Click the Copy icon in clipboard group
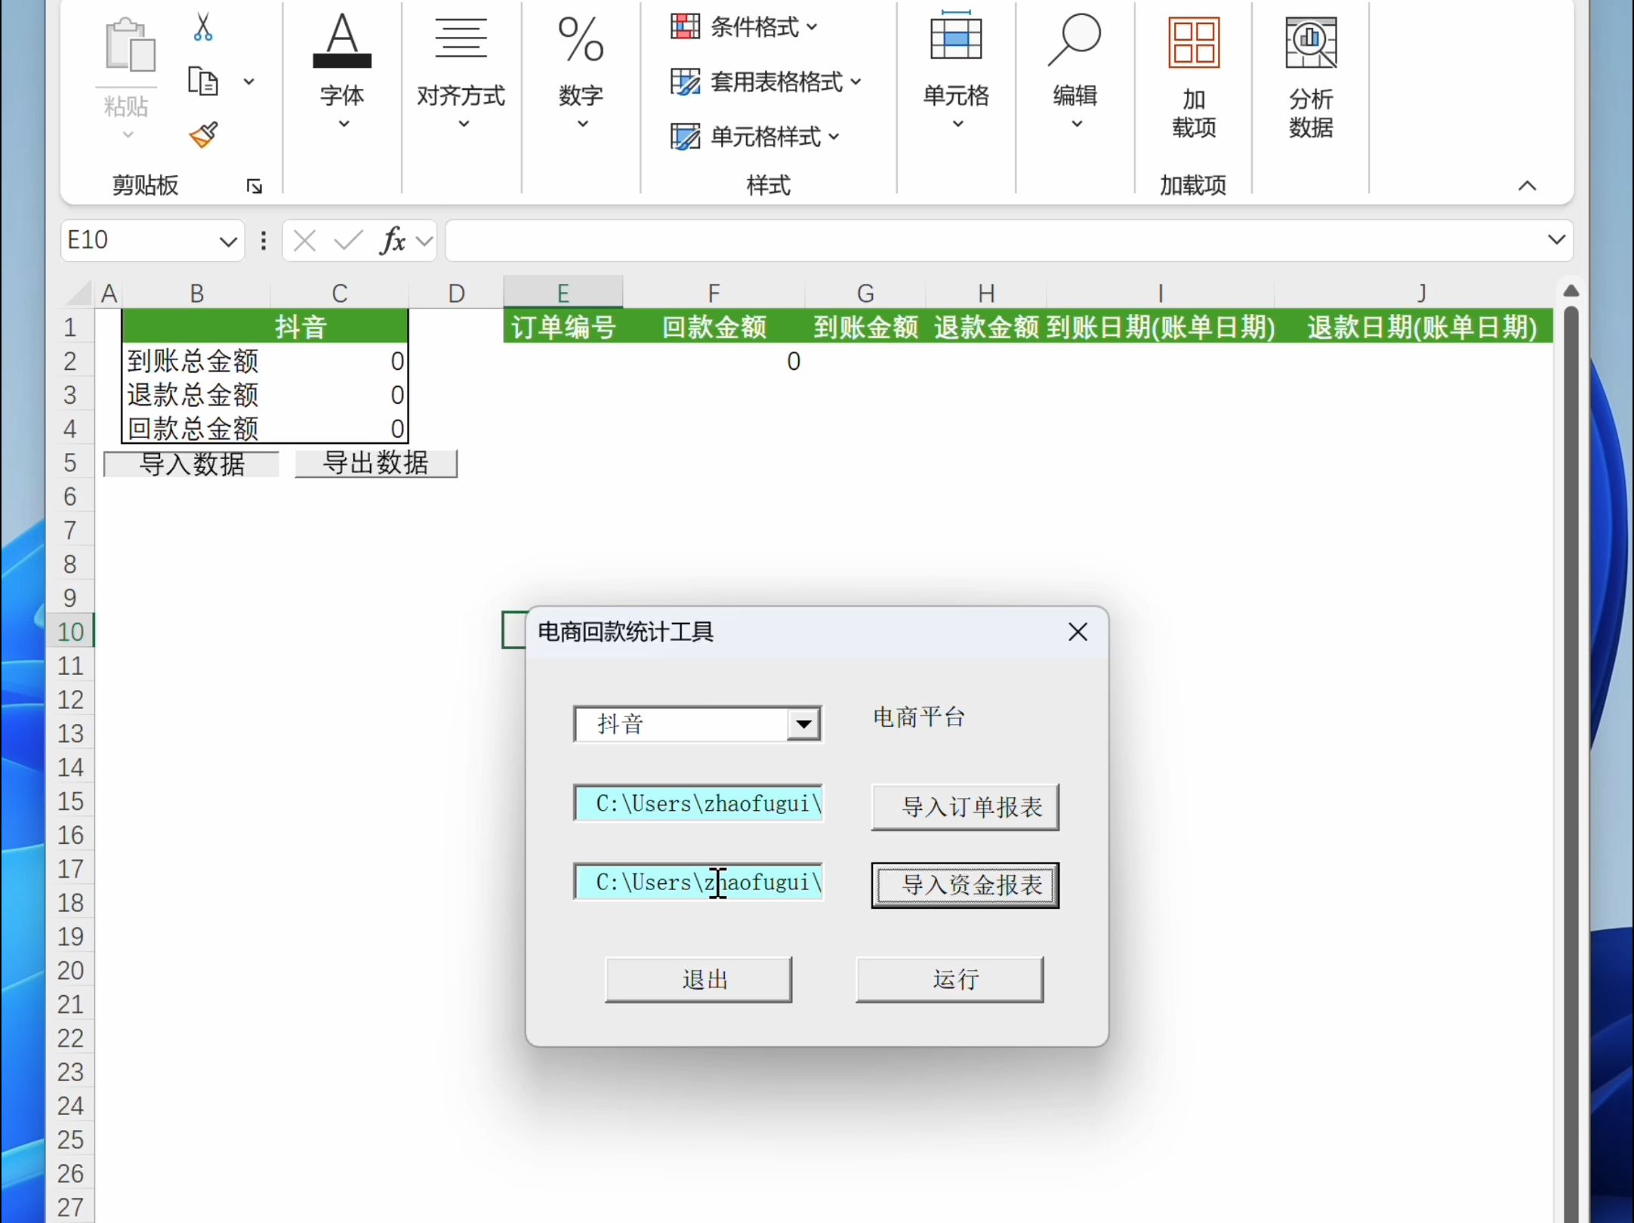 point(202,81)
